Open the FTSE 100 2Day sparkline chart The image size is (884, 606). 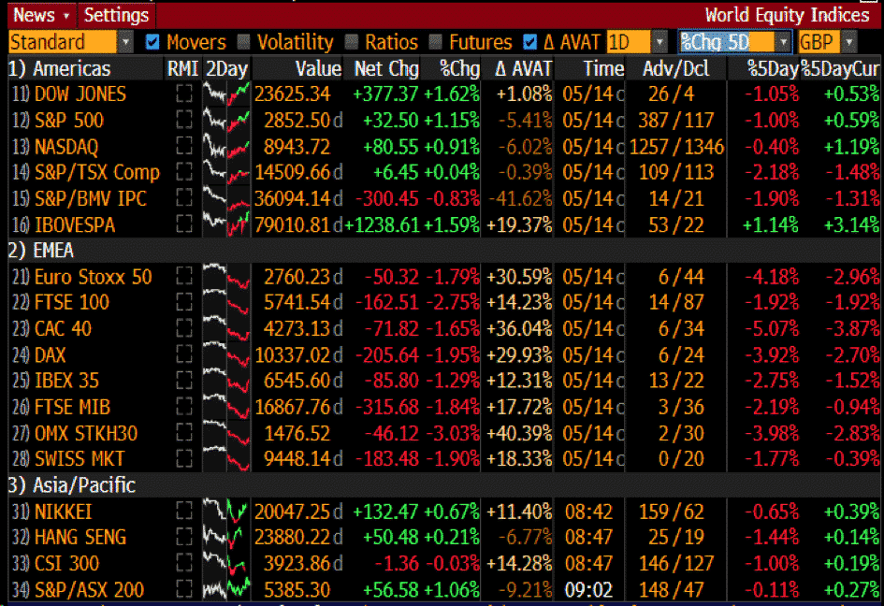pos(226,302)
